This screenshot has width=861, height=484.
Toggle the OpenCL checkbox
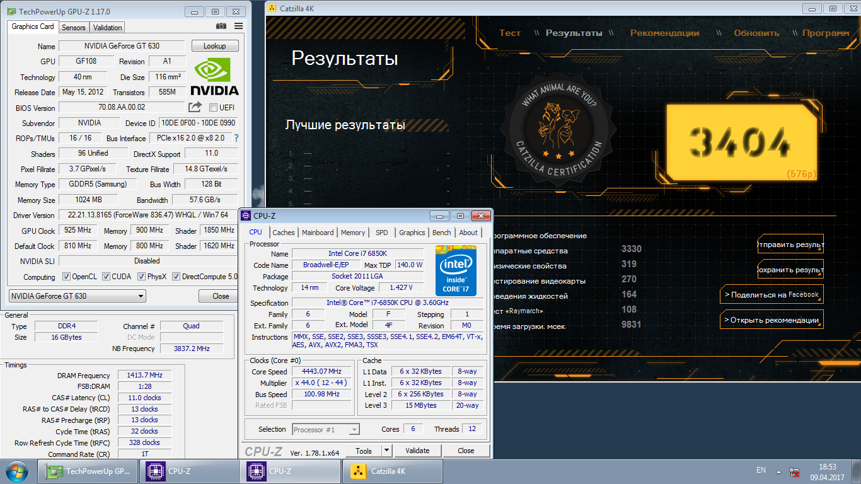(x=66, y=277)
